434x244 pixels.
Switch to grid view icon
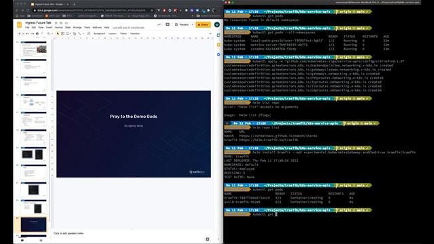41,241
